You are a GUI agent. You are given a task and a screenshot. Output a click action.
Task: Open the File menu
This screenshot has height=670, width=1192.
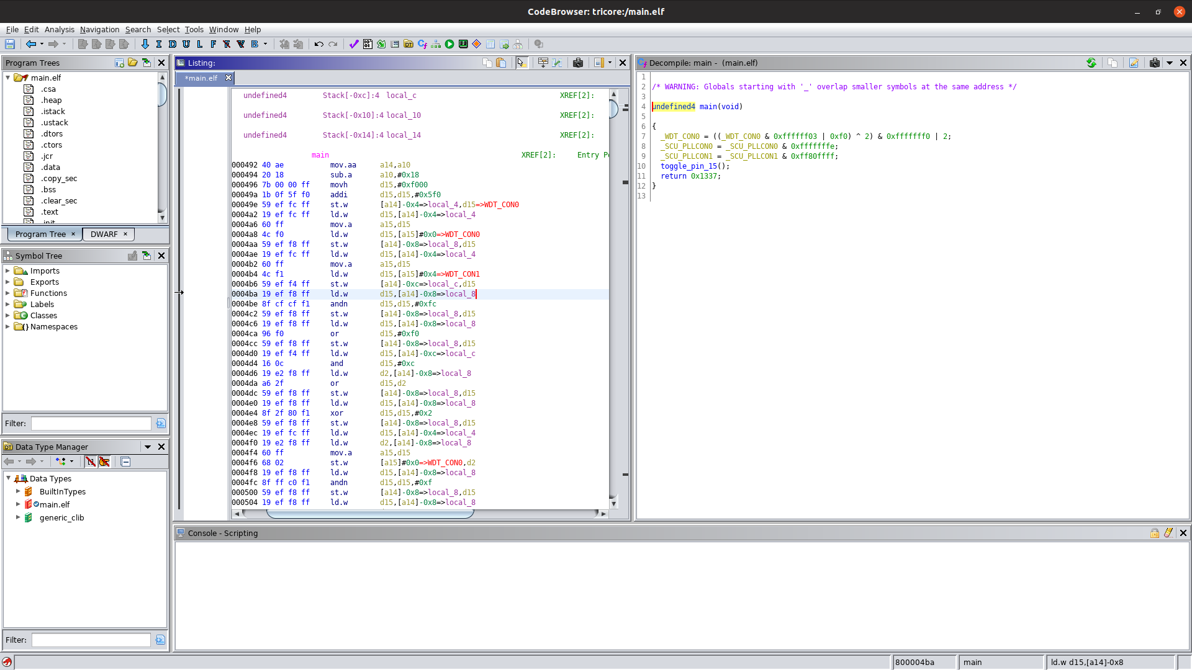[x=12, y=29]
